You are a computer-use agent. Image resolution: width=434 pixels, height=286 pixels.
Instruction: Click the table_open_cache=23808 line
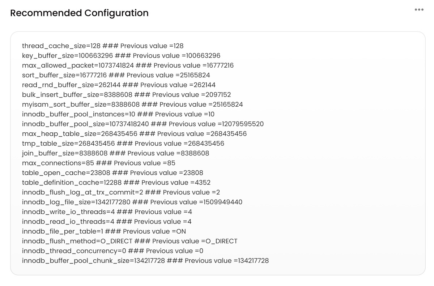pyautogui.click(x=112, y=173)
